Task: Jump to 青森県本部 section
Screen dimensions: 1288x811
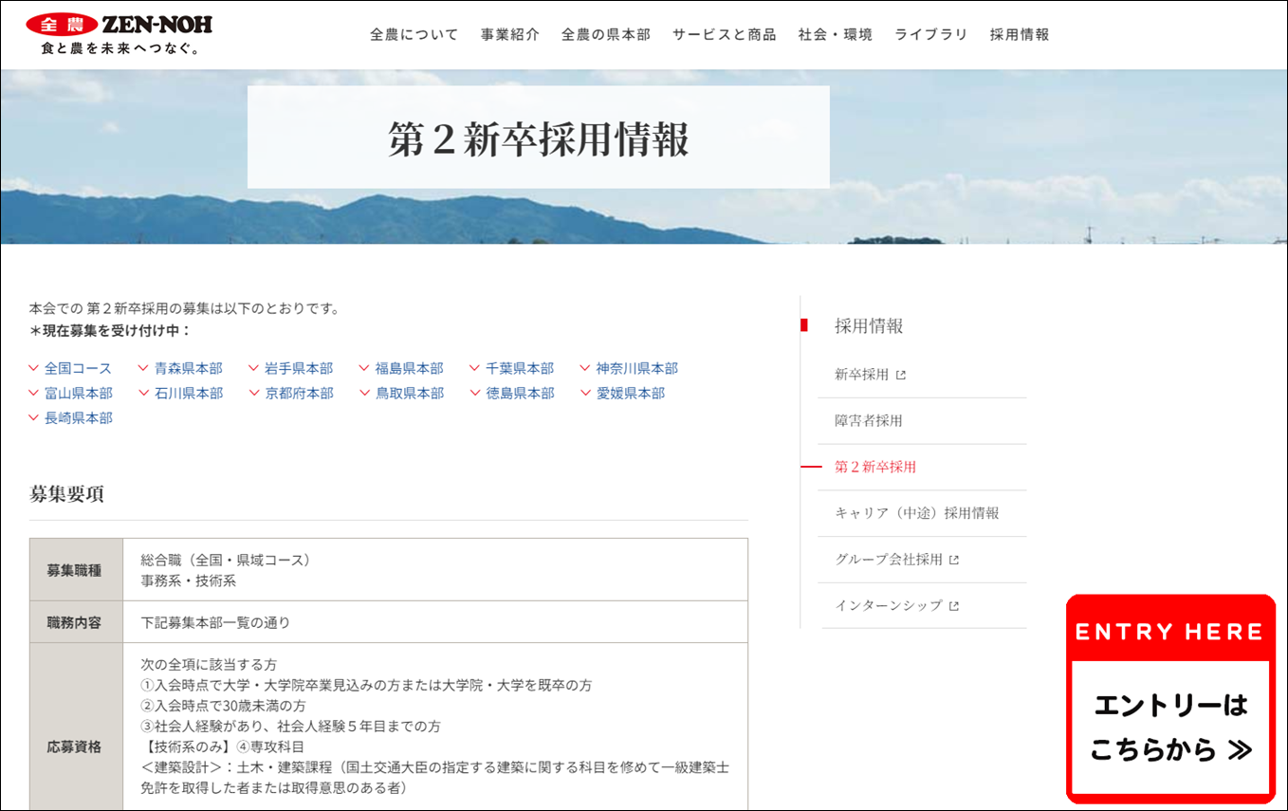Action: point(189,368)
